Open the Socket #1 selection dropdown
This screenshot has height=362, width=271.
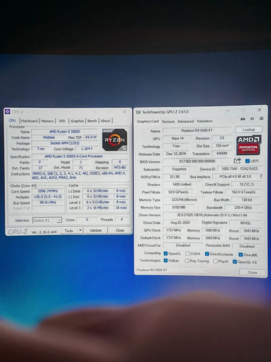[x=47, y=220]
